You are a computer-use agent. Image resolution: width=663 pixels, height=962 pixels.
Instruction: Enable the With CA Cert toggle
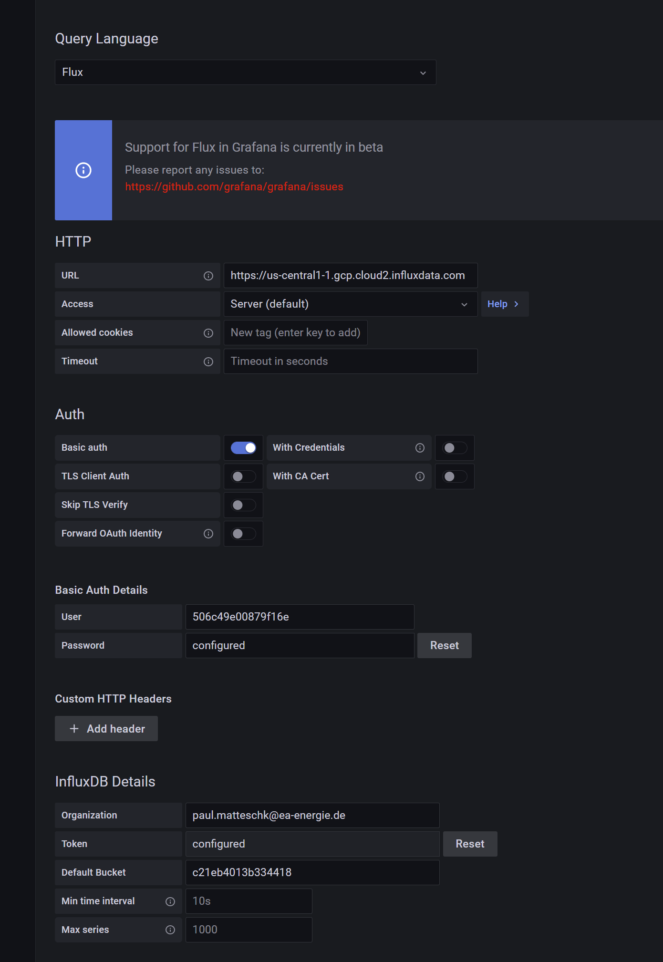click(x=455, y=476)
